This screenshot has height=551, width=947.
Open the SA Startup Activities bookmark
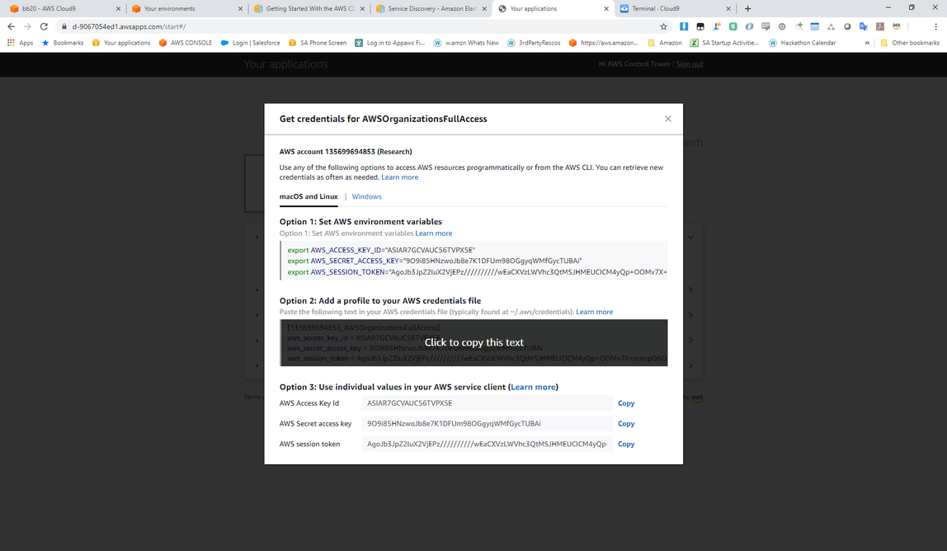pos(725,43)
